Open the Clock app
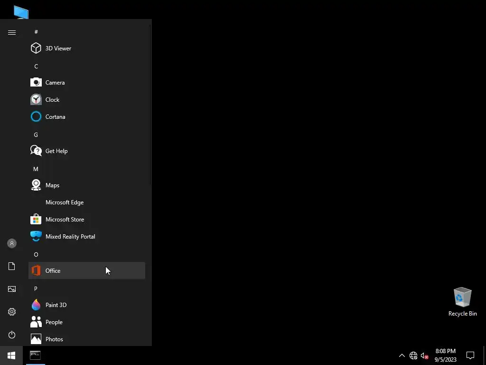 point(87,100)
